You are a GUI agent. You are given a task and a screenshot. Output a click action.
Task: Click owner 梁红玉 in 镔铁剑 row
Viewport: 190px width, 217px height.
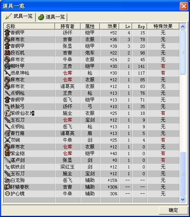point(68,167)
